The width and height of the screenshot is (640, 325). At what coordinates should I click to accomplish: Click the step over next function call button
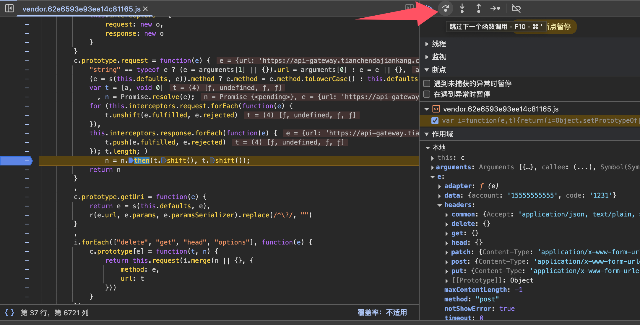click(x=446, y=8)
